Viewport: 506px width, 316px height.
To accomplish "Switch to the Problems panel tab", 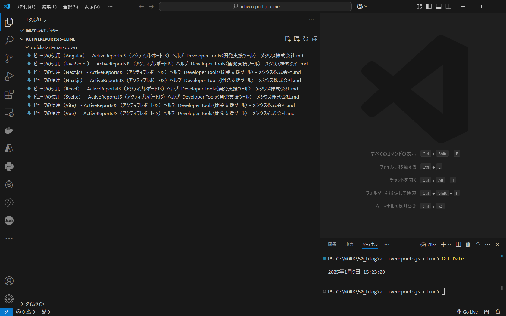I will 332,245.
